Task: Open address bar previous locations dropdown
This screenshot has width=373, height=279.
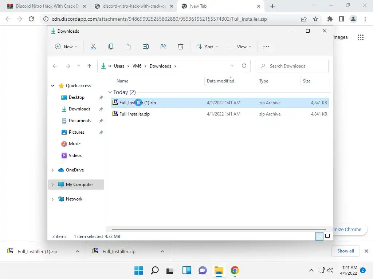Action: coord(232,66)
